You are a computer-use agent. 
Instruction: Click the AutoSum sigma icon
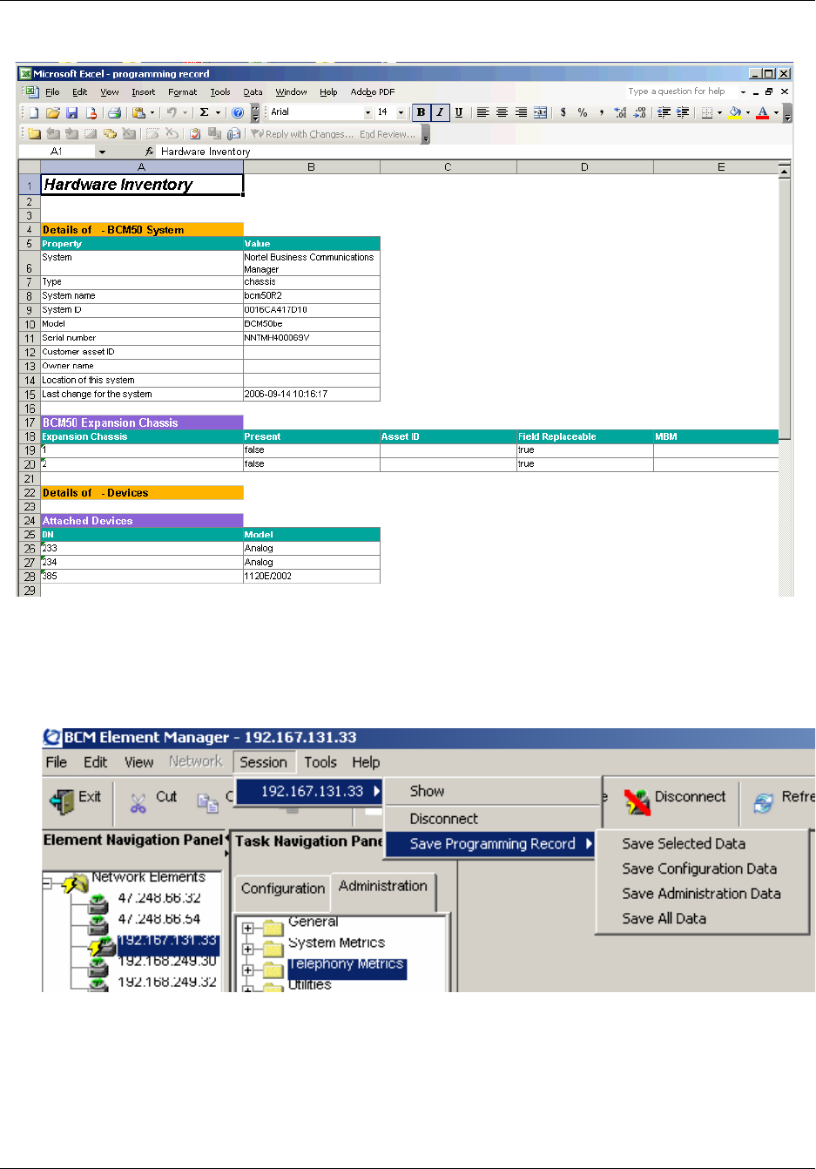205,112
